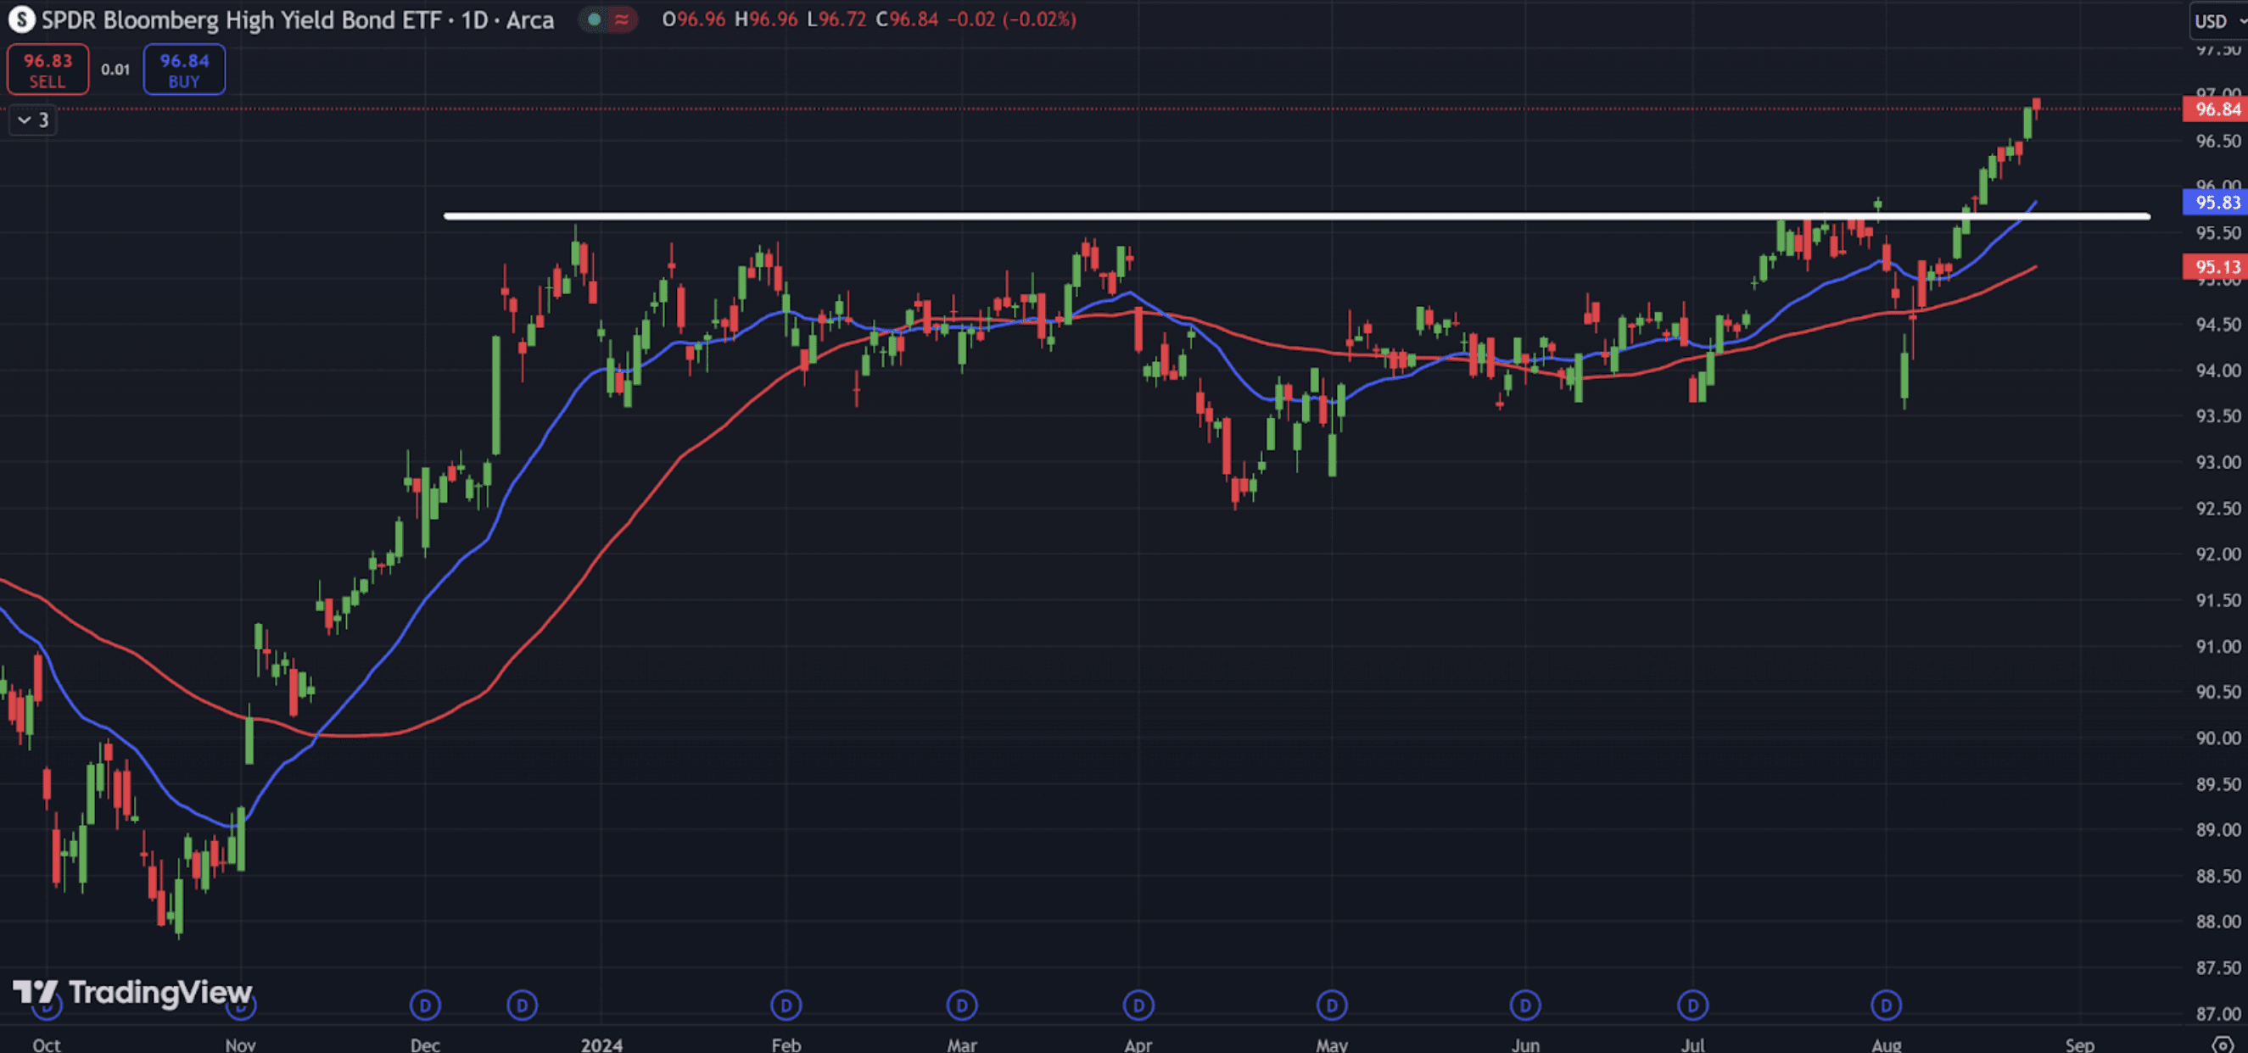
Task: Expand the collapsed indicators legend showing 3
Action: [33, 120]
